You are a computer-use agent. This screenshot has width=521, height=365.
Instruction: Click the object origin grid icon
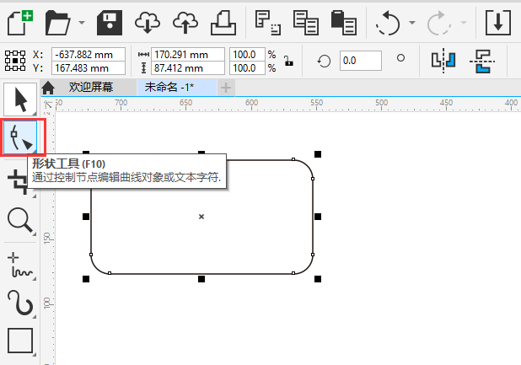pos(15,61)
